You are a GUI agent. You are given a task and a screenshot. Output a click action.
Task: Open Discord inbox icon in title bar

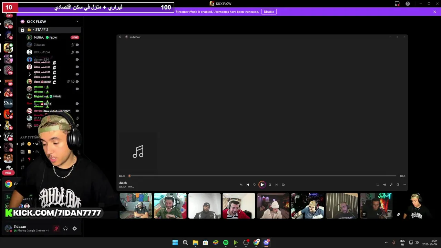397,4
